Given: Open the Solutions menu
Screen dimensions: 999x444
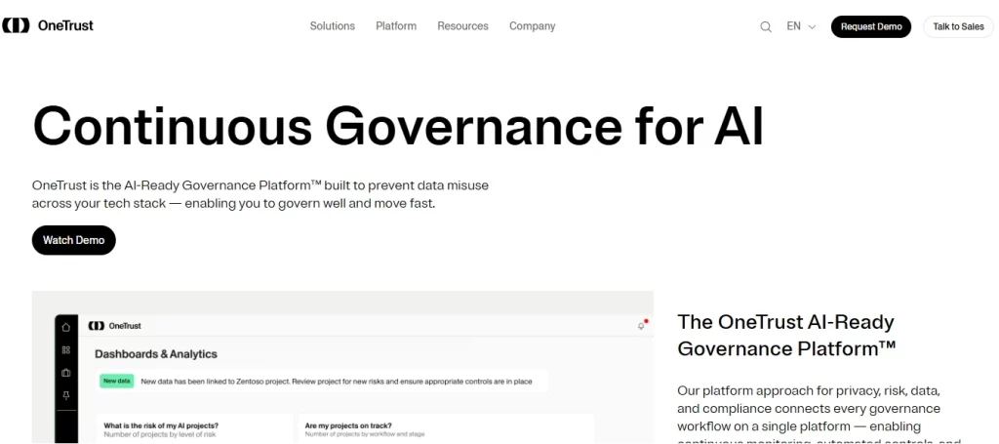Looking at the screenshot, I should [332, 26].
